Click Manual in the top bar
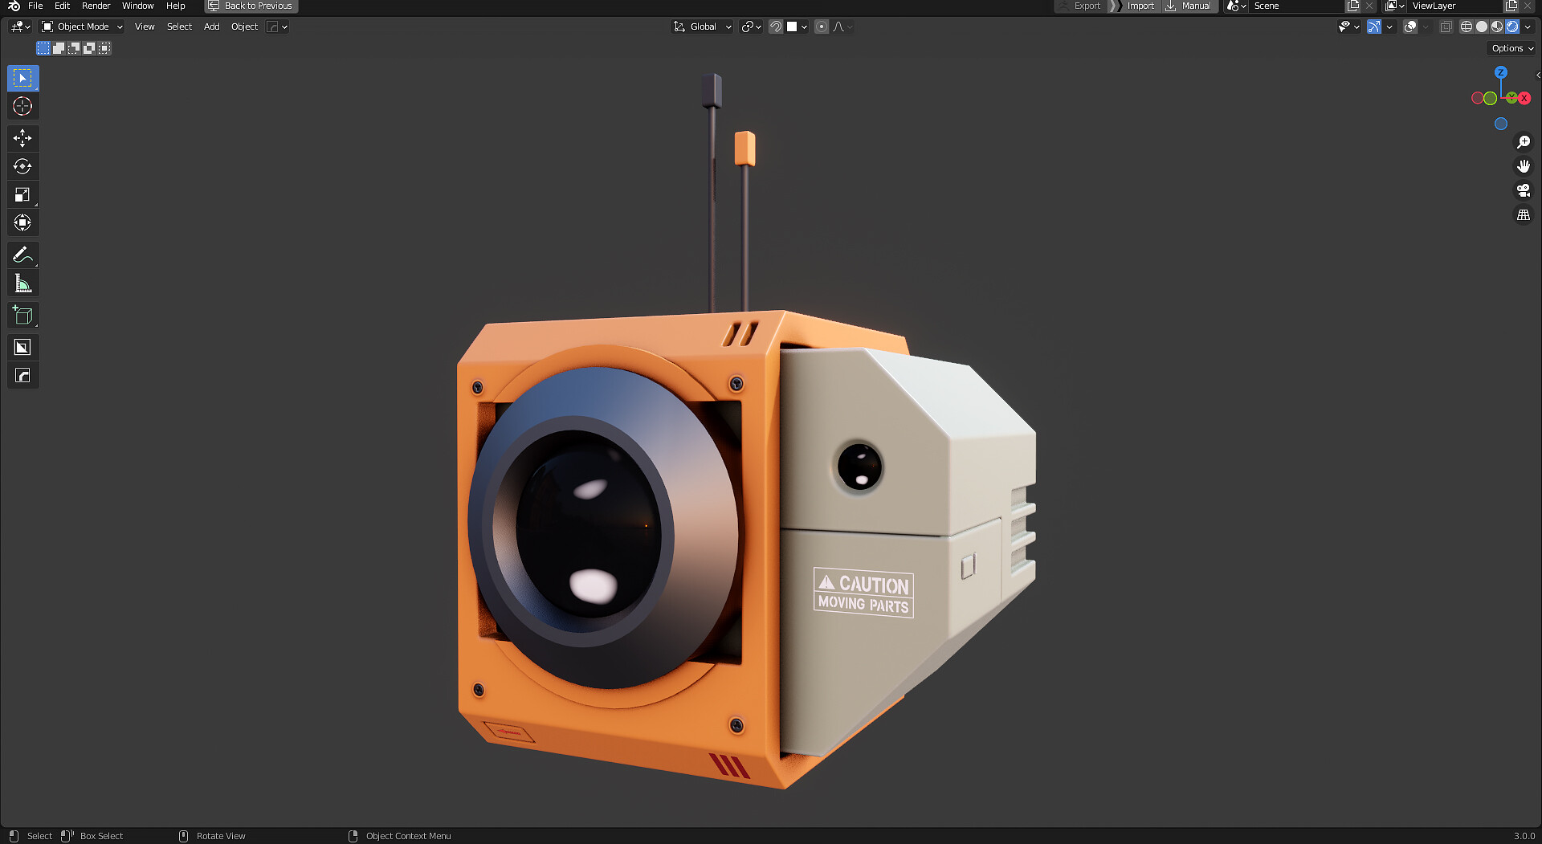Image resolution: width=1542 pixels, height=844 pixels. [1194, 6]
